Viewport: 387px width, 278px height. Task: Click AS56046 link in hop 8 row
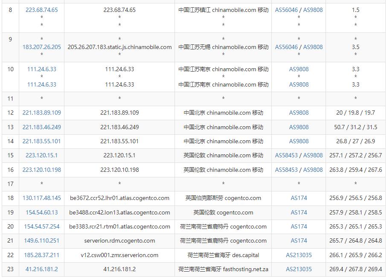[286, 10]
